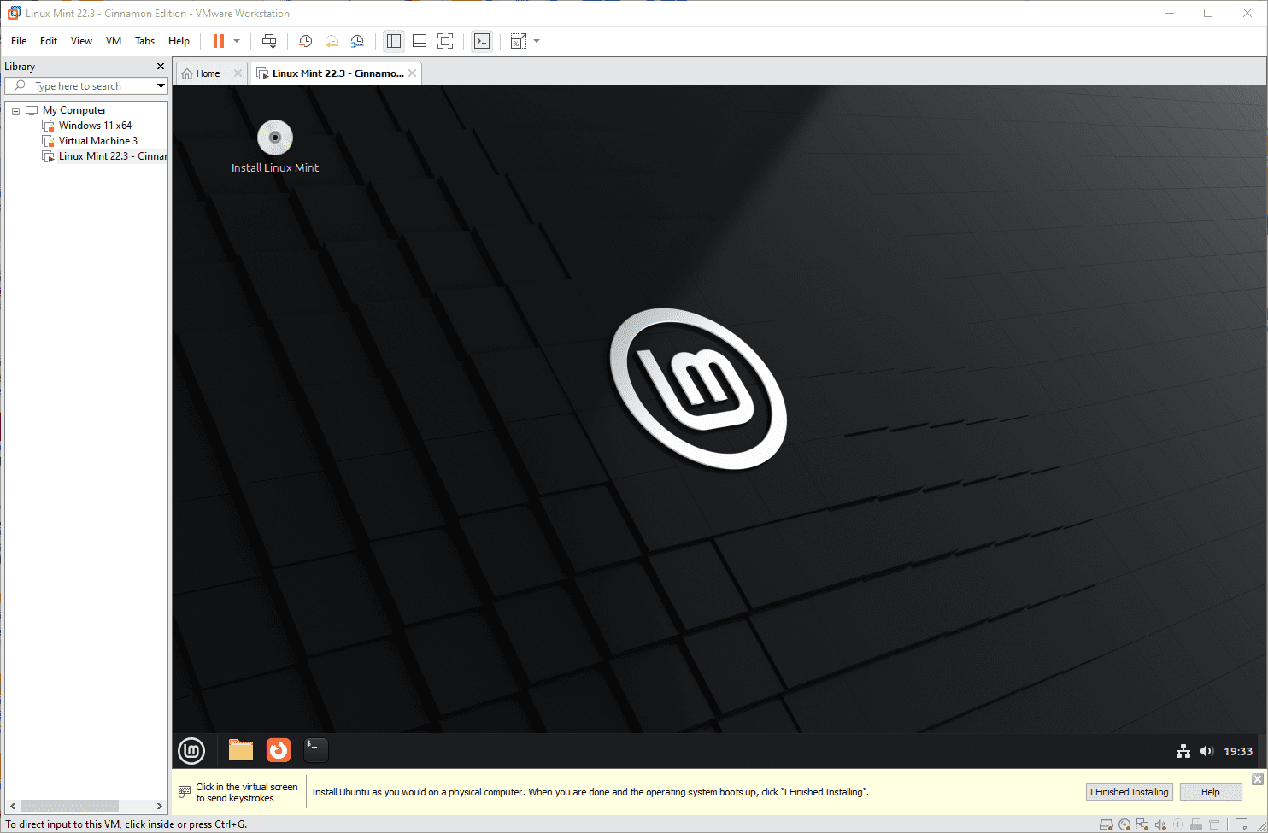This screenshot has height=833, width=1268.
Task: Select Virtual Machine 3 in library
Action: tap(97, 141)
